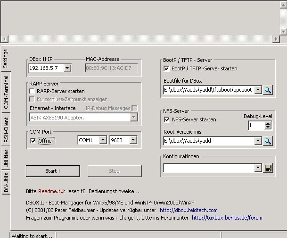Expand the Bootfile für DBox path dropdown
Image resolution: width=287 pixels, height=238 pixels.
click(x=258, y=90)
